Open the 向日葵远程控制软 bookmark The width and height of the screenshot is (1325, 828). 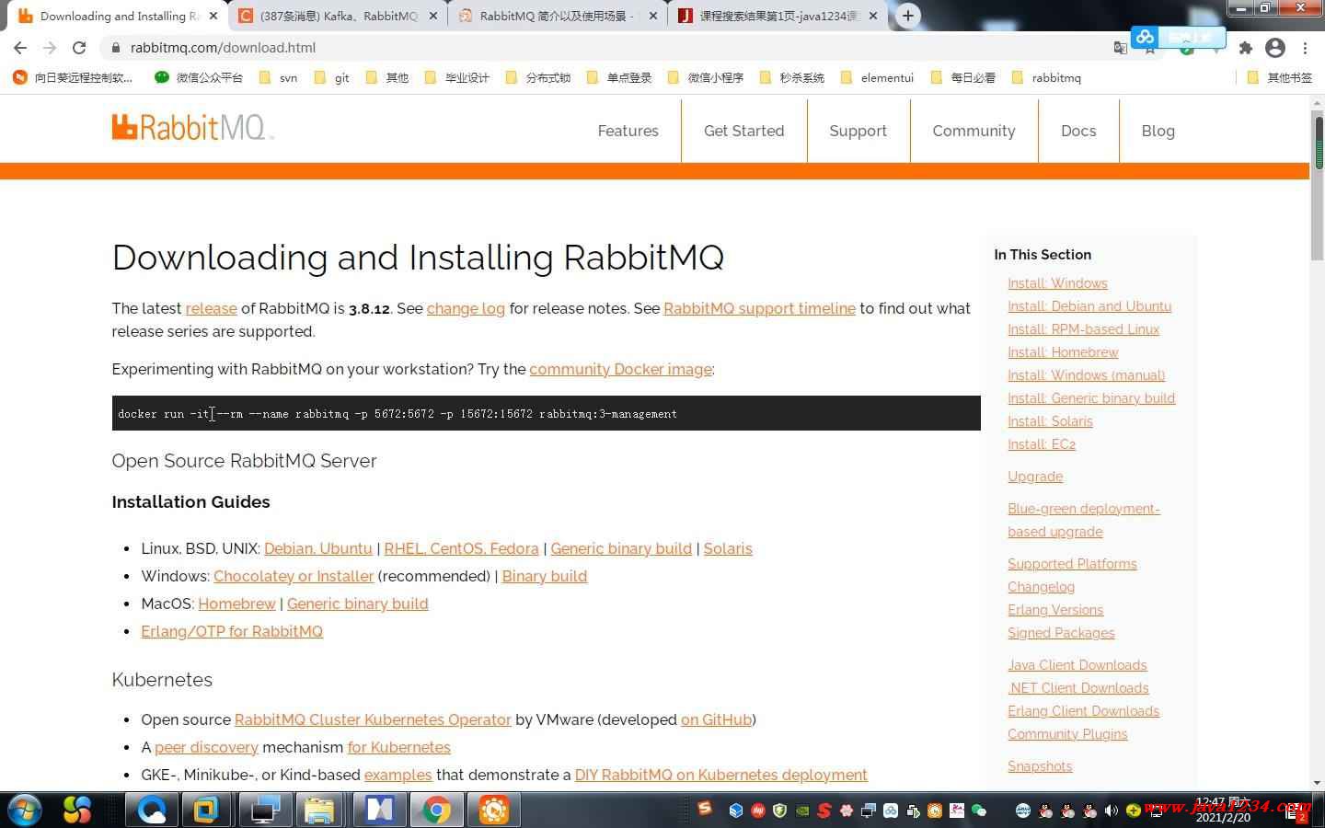point(73,78)
